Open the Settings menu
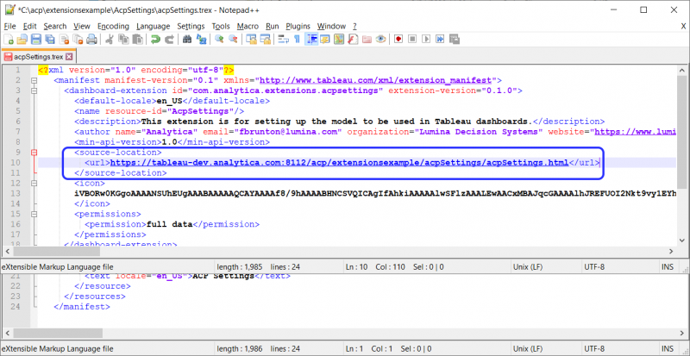The image size is (690, 356). coord(191,26)
